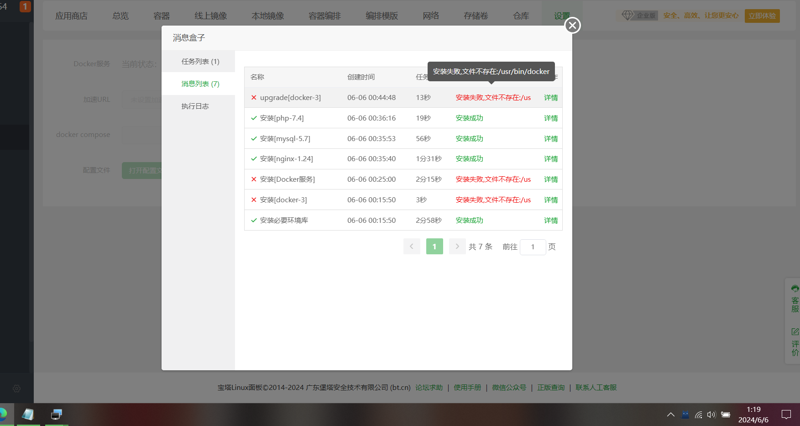Click the volume speaker tray icon
This screenshot has width=800, height=426.
coord(711,415)
